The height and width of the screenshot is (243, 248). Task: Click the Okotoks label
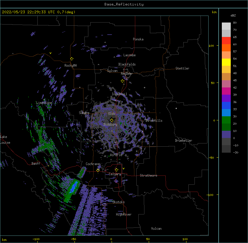[x=119, y=202]
